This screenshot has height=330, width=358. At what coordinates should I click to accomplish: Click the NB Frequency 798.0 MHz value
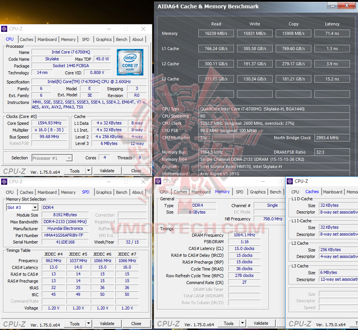[x=269, y=219]
